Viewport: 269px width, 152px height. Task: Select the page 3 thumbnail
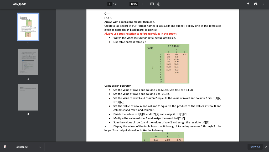pos(28,97)
